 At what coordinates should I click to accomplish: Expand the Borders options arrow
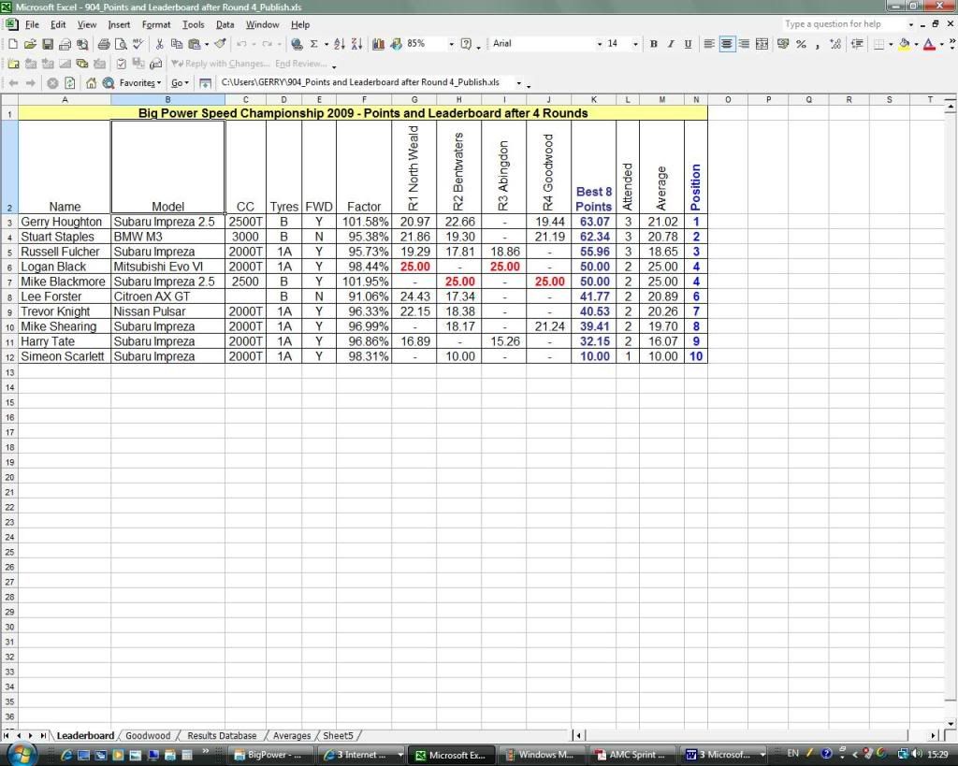891,44
